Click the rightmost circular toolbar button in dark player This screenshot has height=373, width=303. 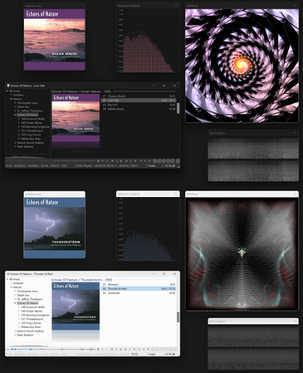click(178, 160)
